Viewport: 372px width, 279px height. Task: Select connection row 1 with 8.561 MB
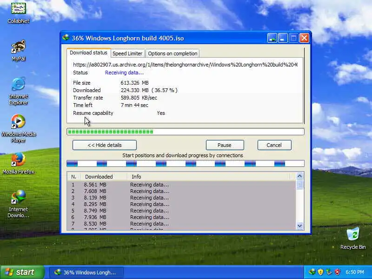click(181, 185)
